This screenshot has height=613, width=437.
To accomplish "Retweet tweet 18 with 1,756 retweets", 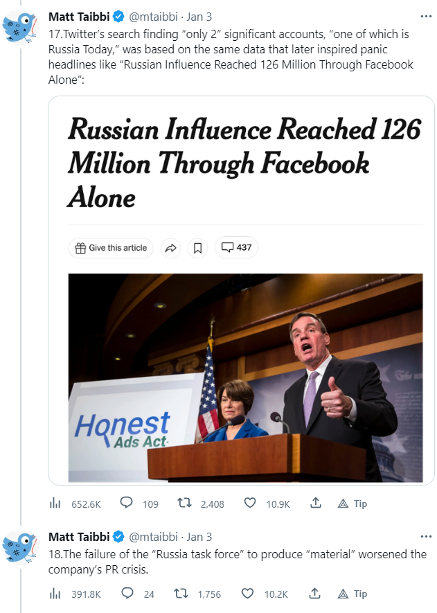I will 185,594.
